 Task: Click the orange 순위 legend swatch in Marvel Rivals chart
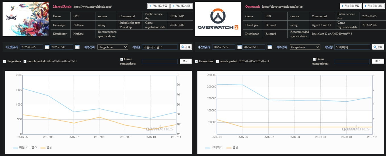(x=43, y=148)
